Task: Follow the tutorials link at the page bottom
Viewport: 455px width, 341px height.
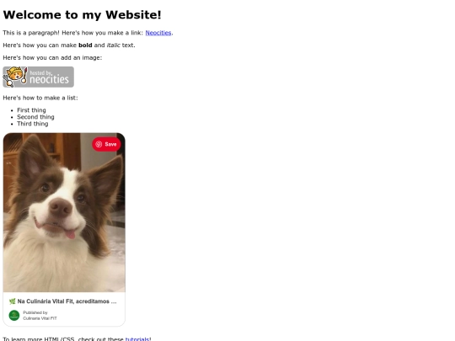Action: coord(137,338)
